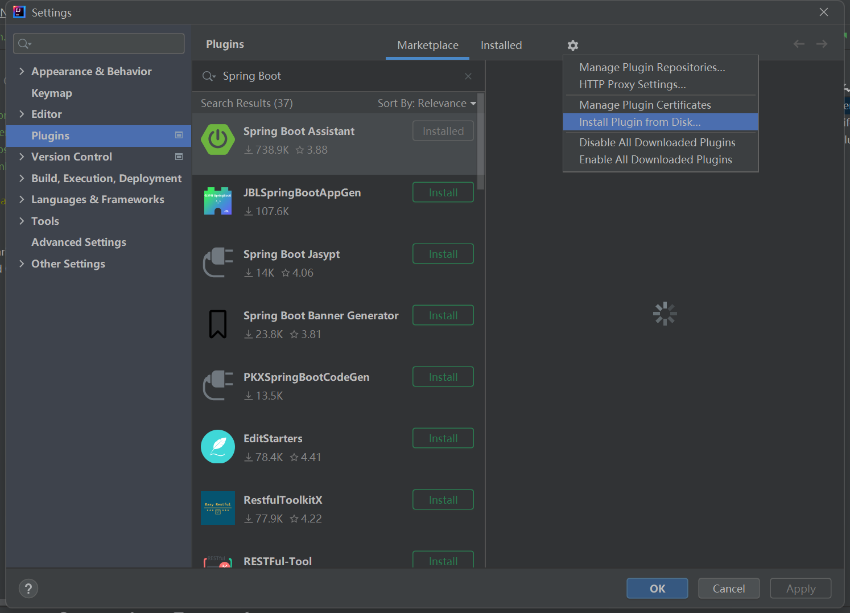Click the Cancel button
Image resolution: width=850 pixels, height=613 pixels.
click(729, 589)
